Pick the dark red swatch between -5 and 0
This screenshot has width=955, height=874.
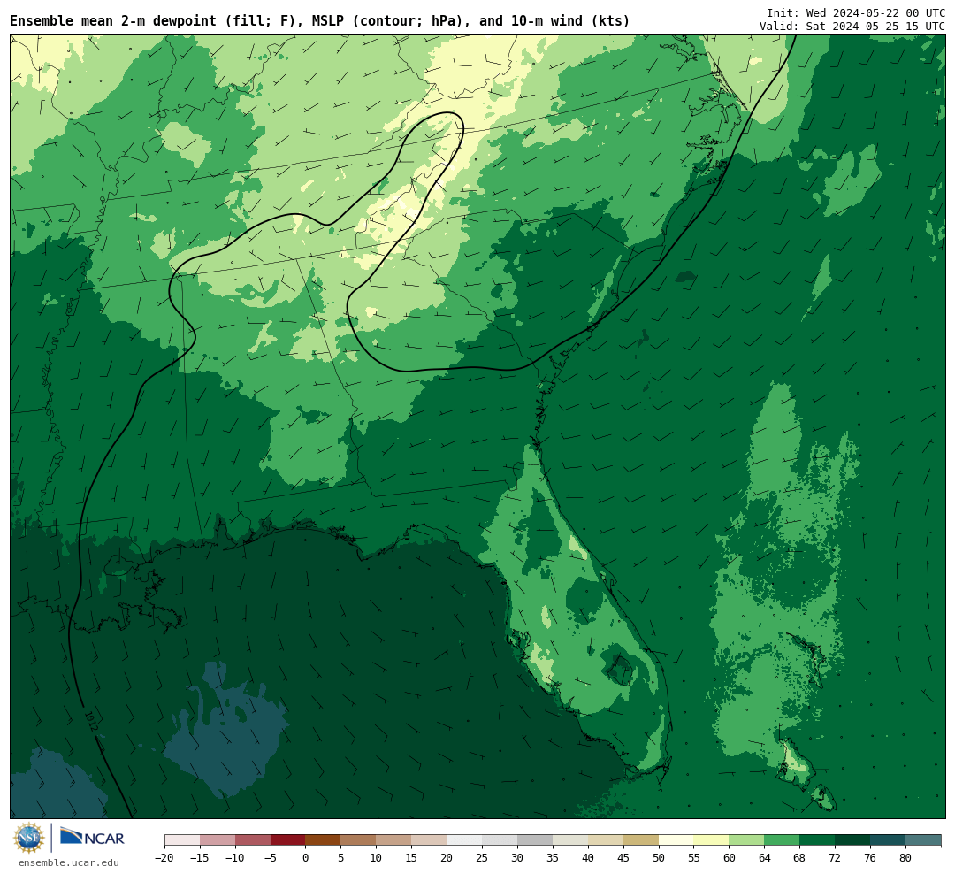tap(288, 840)
